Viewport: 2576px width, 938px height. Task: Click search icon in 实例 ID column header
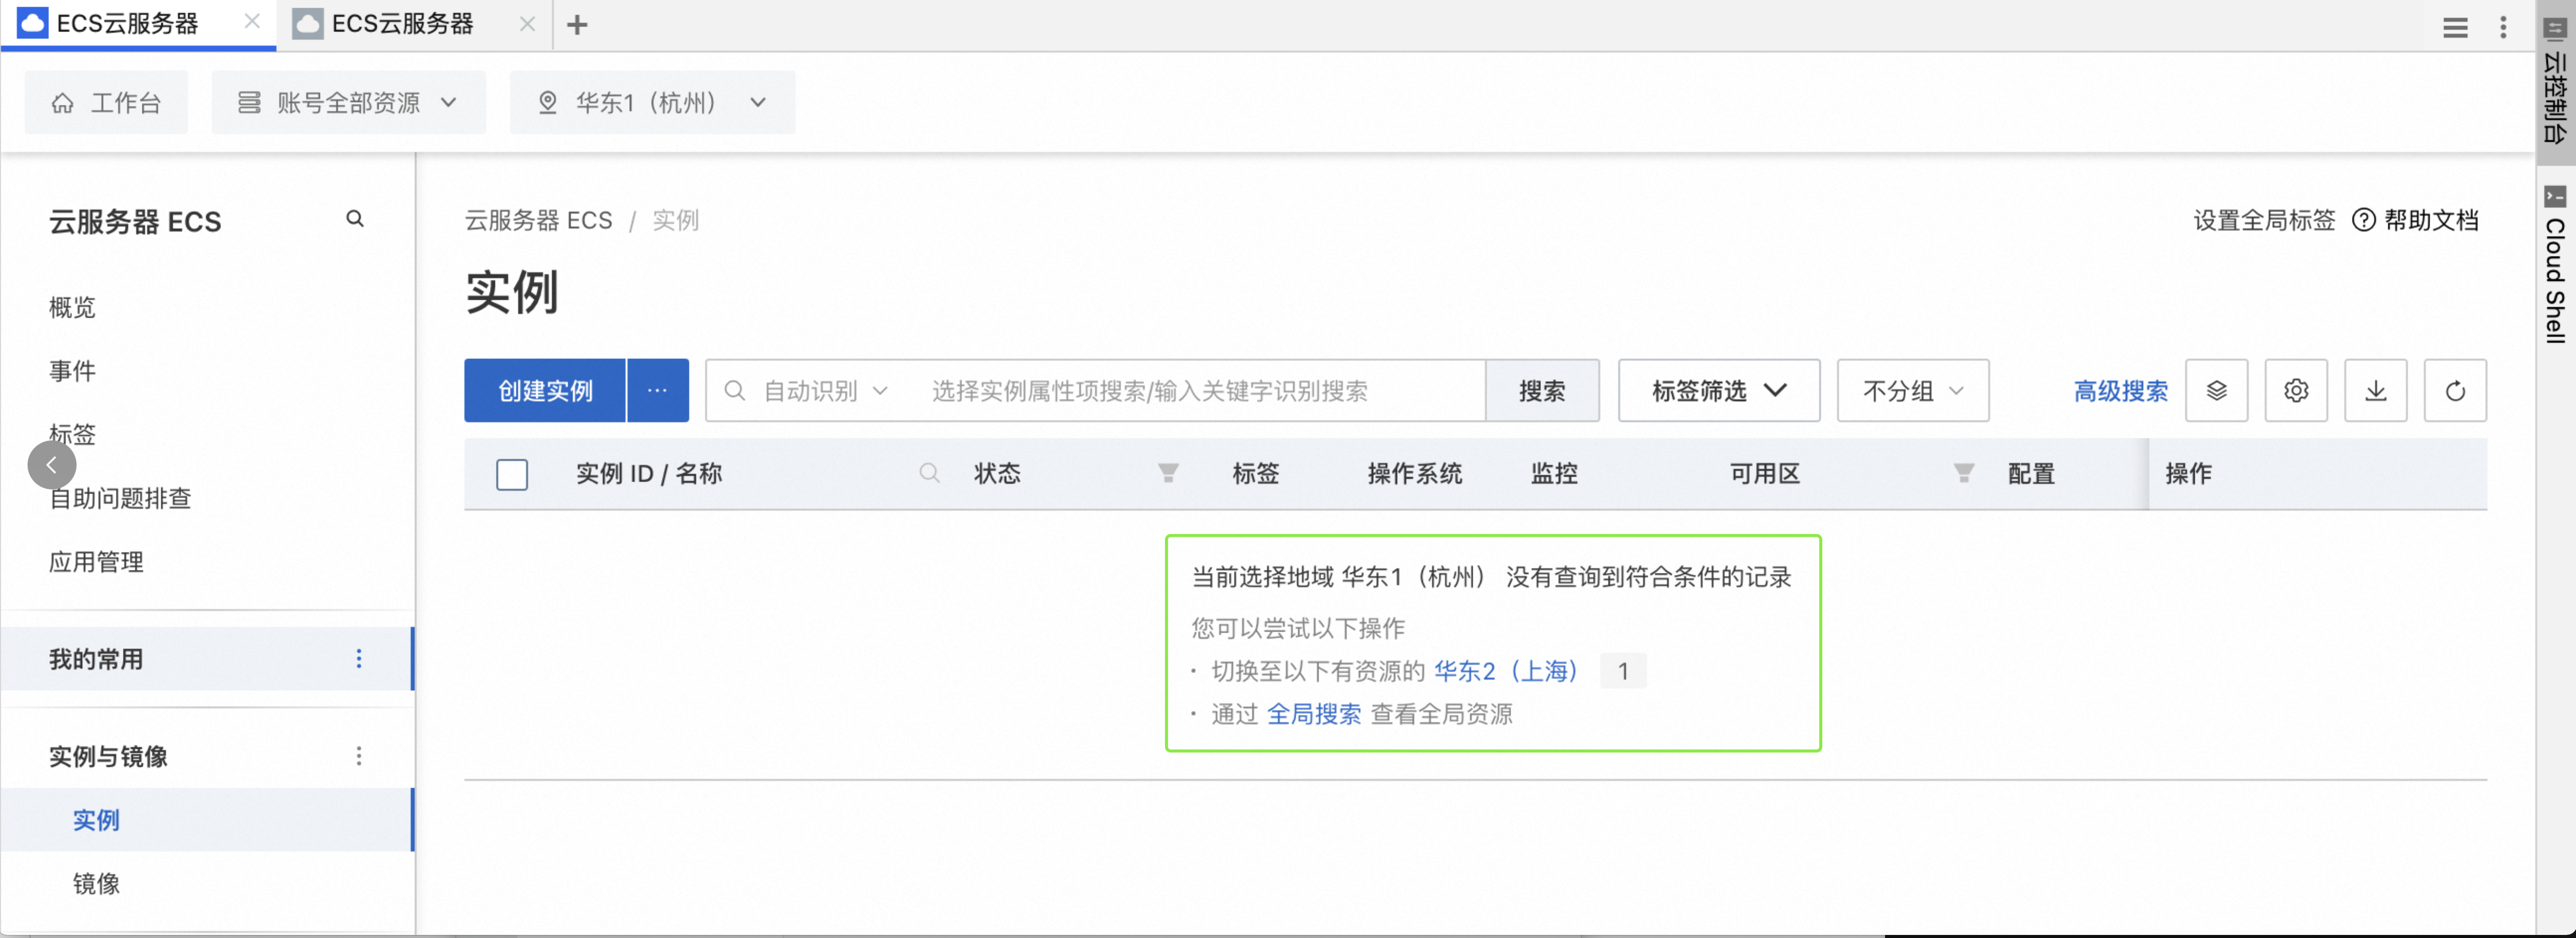(x=929, y=474)
